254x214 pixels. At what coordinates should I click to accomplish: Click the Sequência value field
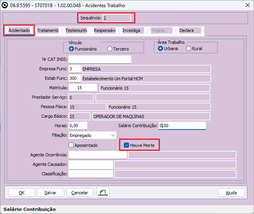click(x=117, y=18)
